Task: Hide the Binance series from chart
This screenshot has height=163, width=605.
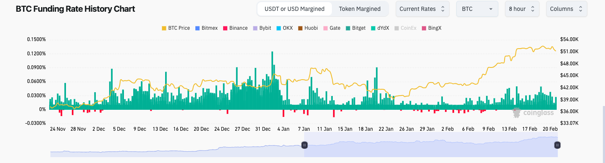Action: tap(235, 28)
